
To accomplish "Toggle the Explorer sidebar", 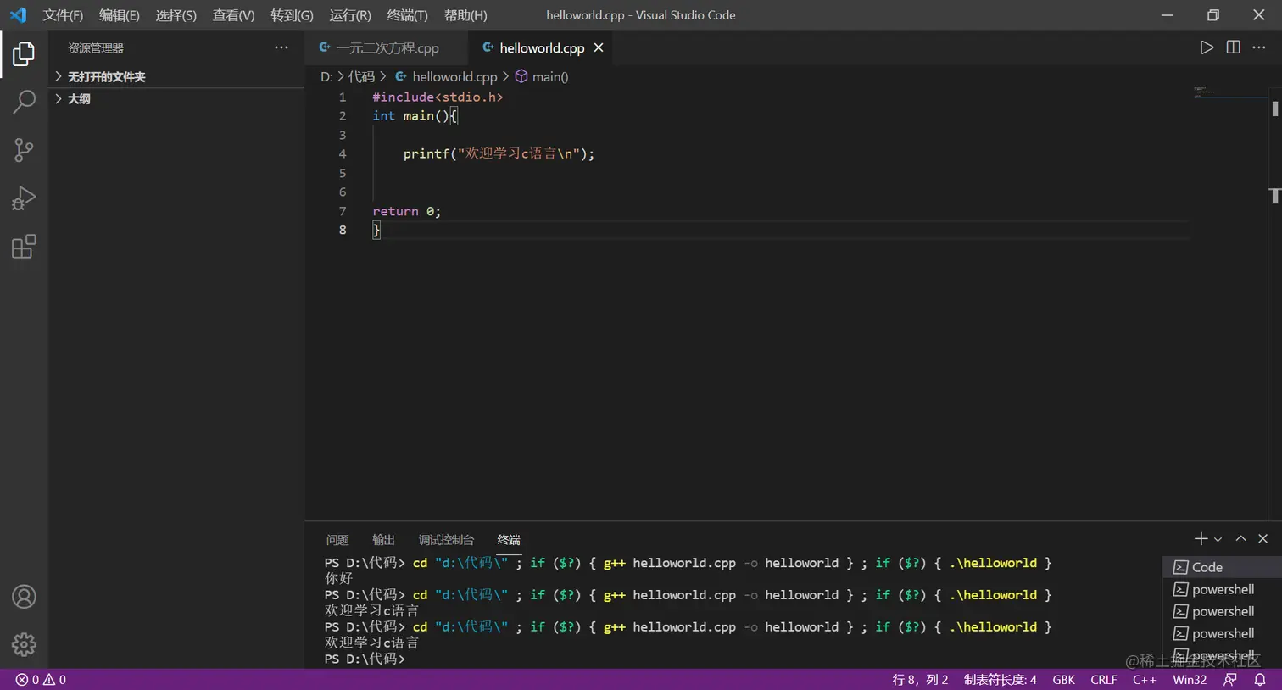I will 23,53.
